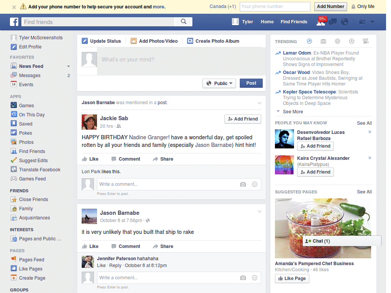Image resolution: width=391 pixels, height=293 pixels.
Task: Select trending Politics building icon
Action: 323,41
